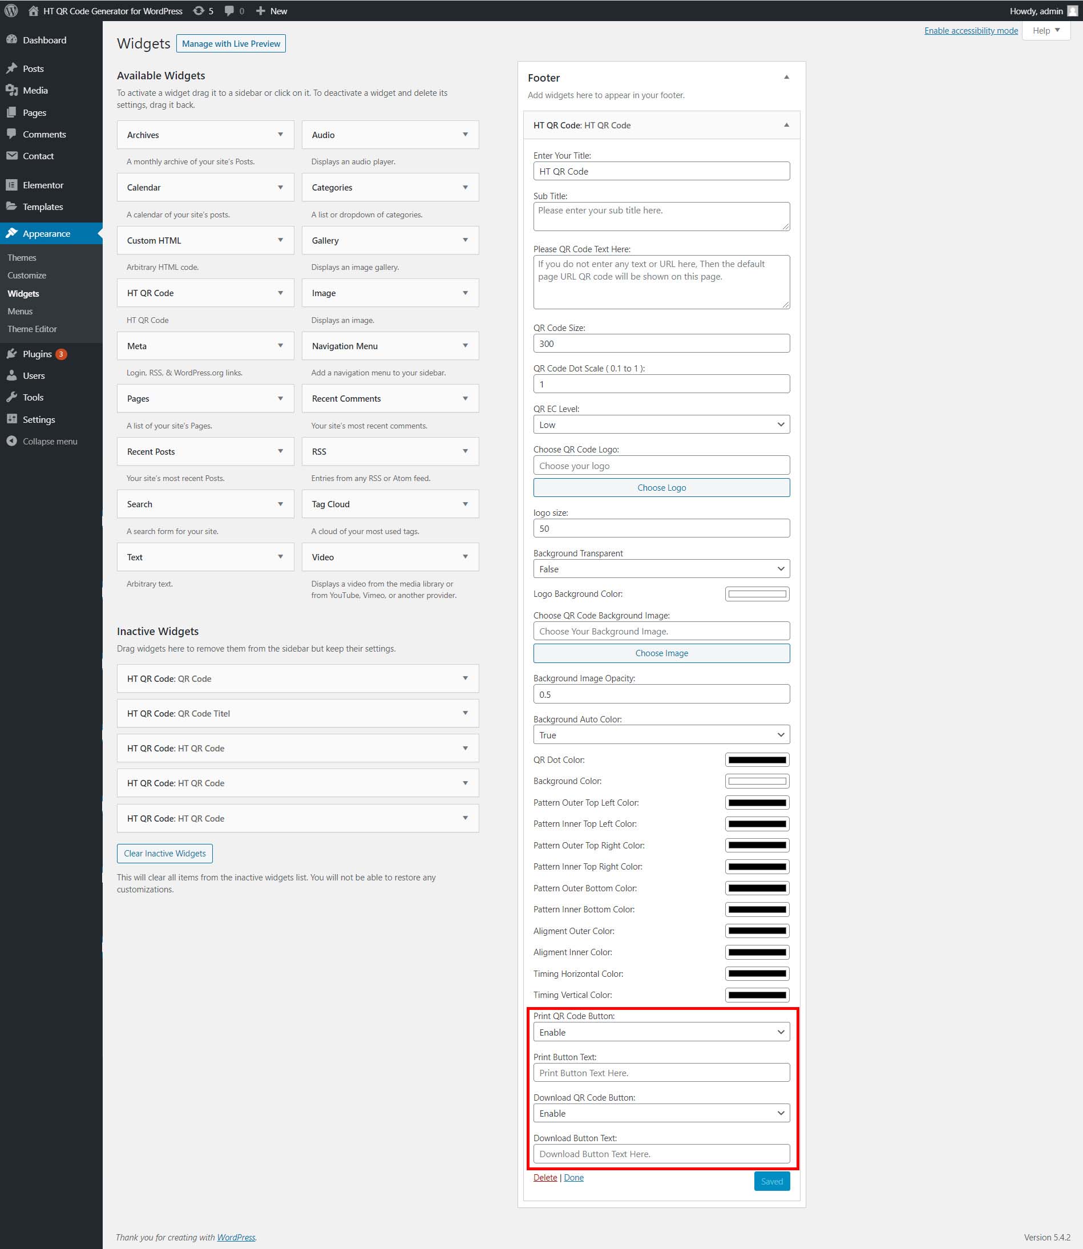Collapse the HT QR Code footer widget panel
Viewport: 1083px width, 1249px height.
[x=786, y=125]
